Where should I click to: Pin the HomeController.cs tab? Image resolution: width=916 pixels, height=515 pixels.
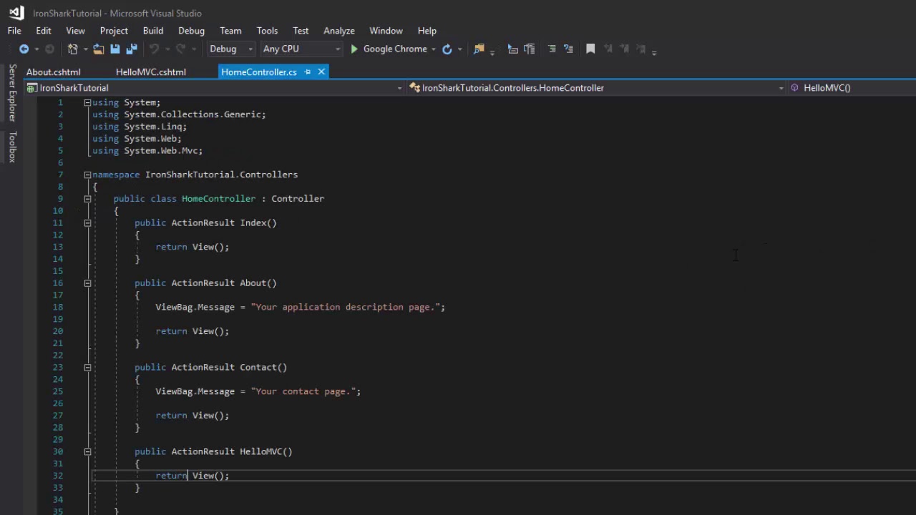click(308, 72)
